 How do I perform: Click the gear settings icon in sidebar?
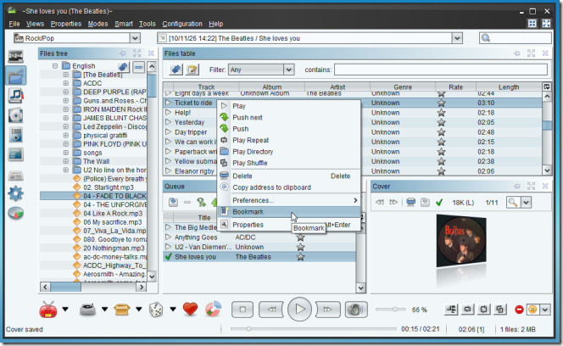coord(15,193)
